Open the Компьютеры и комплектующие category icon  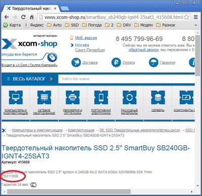coord(16,97)
